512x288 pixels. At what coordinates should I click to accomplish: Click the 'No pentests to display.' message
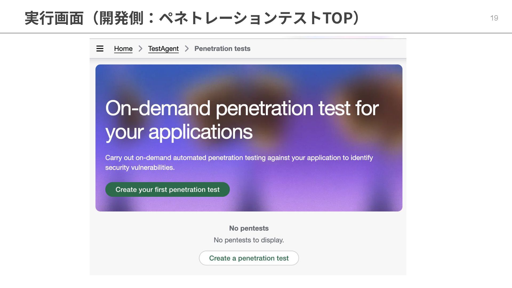[x=249, y=240]
